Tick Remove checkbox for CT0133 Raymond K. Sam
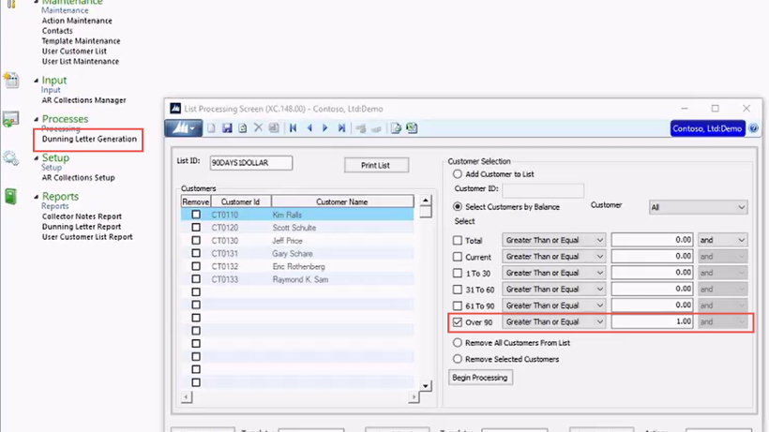The height and width of the screenshot is (432, 769). tap(196, 279)
